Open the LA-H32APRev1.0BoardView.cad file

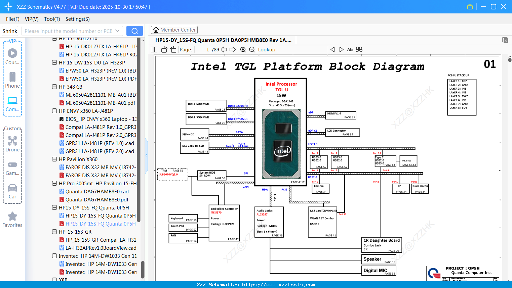(98, 248)
